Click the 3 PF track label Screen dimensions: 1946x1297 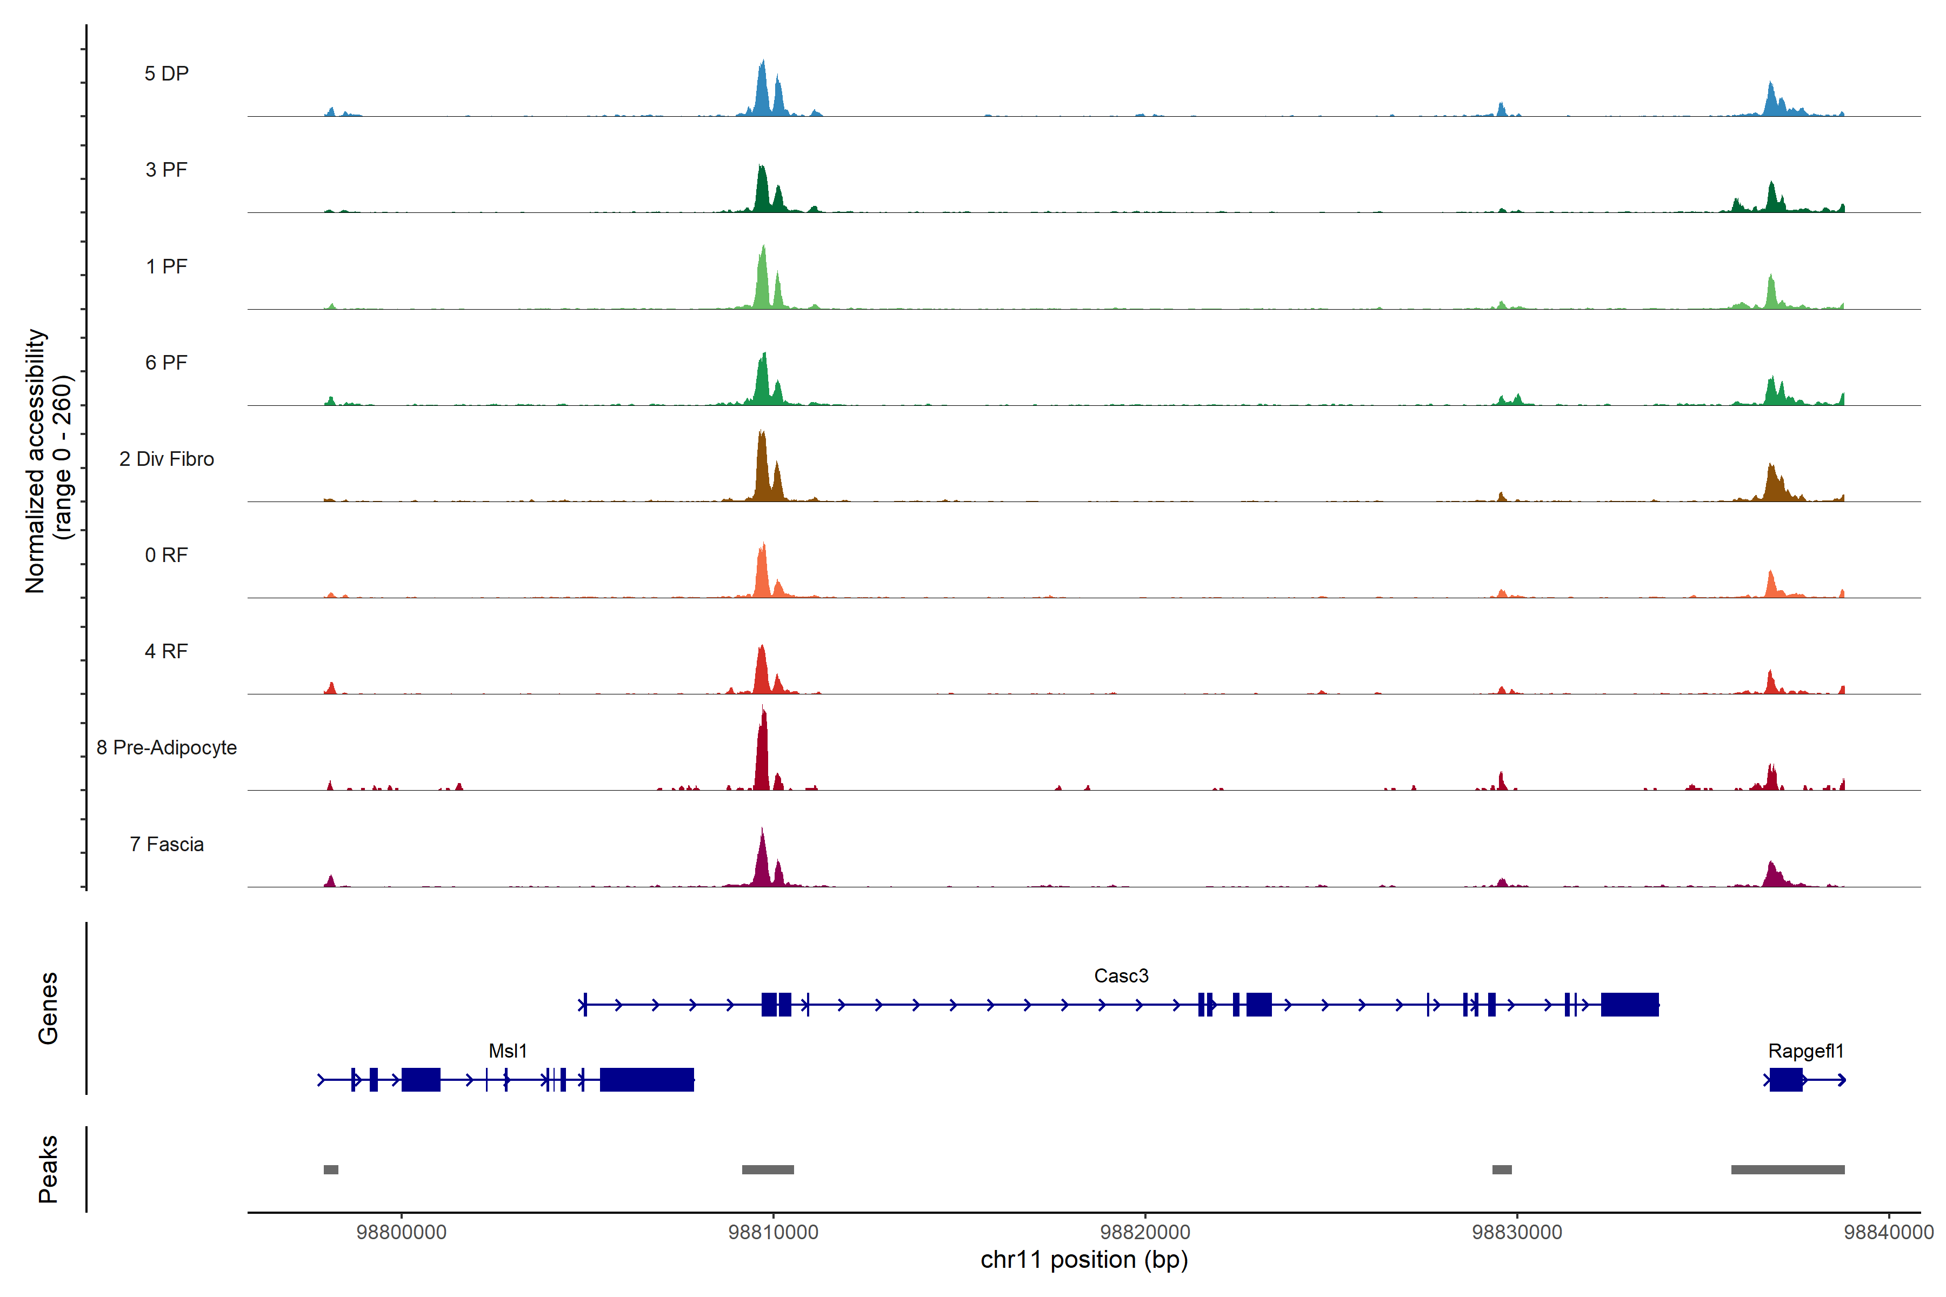tap(166, 170)
